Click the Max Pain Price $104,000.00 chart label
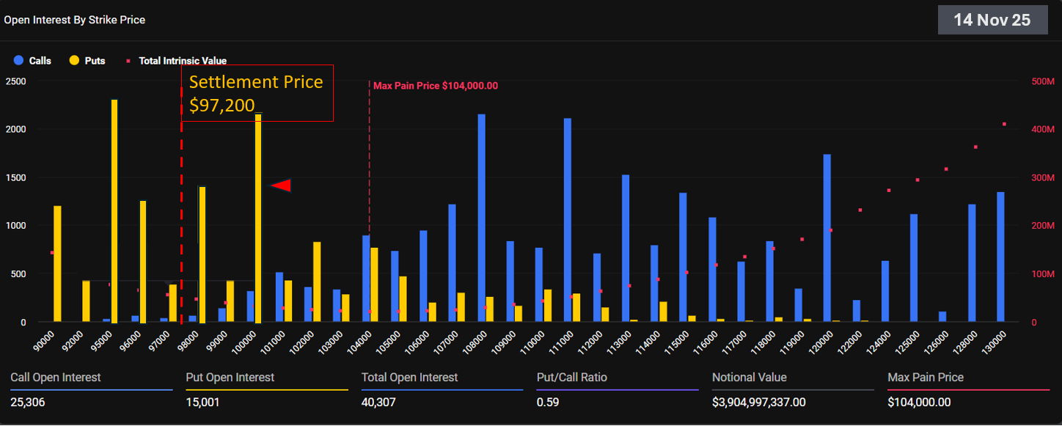This screenshot has height=426, width=1062. [x=436, y=86]
